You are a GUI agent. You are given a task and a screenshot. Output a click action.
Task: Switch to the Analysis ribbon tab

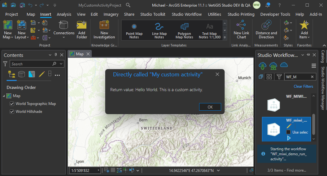(64, 14)
